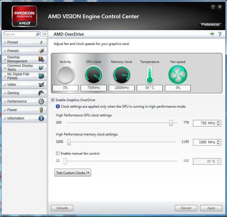The width and height of the screenshot is (227, 217).
Task: Open the Pinned menu label
Action: (13, 42)
